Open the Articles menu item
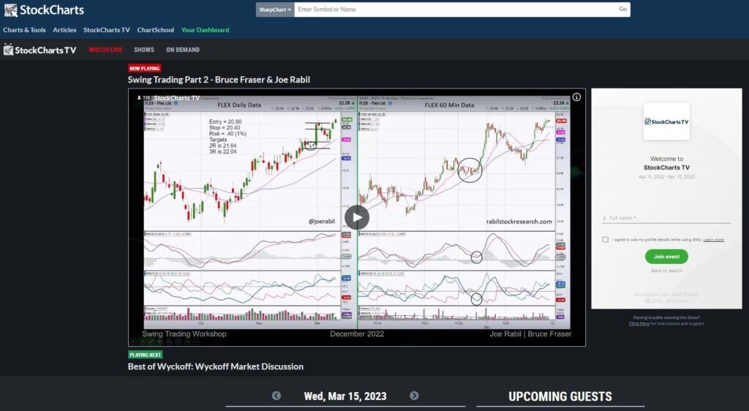This screenshot has height=411, width=749. [x=64, y=30]
